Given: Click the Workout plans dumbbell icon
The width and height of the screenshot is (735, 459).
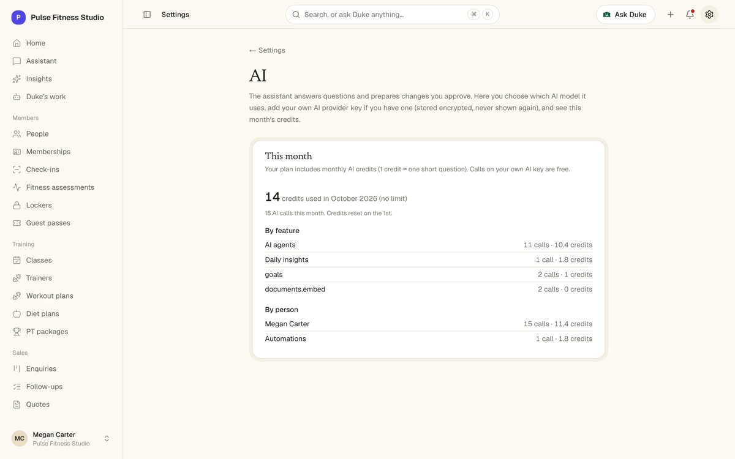Looking at the screenshot, I should point(17,296).
